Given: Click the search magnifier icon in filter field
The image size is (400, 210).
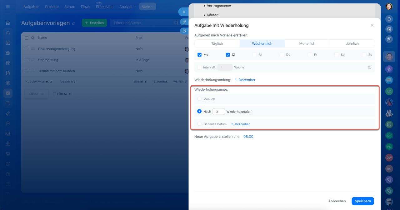Looking at the screenshot, I should (176, 23).
